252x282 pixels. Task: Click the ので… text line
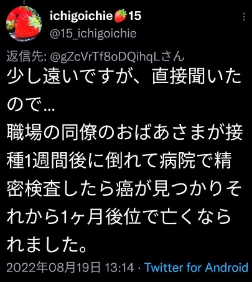(31, 105)
